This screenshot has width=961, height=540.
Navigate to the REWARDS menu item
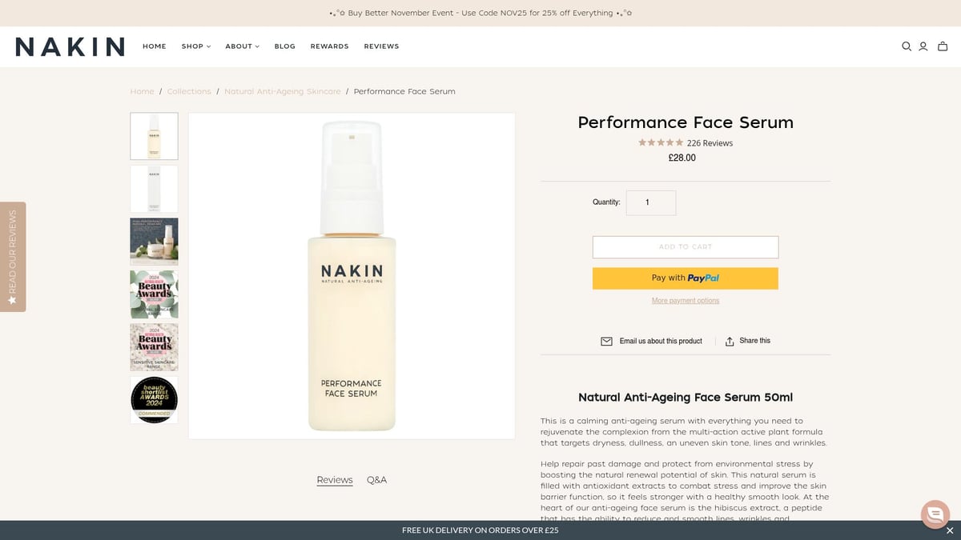tap(329, 46)
